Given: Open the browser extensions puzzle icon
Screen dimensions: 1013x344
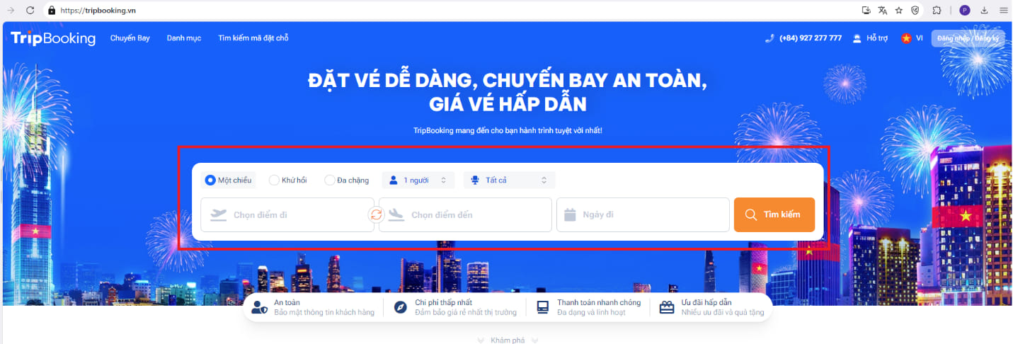Looking at the screenshot, I should pyautogui.click(x=937, y=11).
